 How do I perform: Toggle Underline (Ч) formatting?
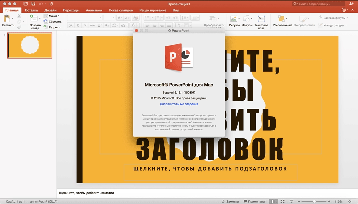[85, 25]
